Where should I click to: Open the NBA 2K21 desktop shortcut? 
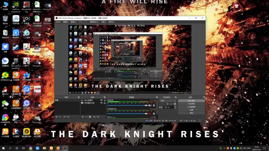point(37,90)
